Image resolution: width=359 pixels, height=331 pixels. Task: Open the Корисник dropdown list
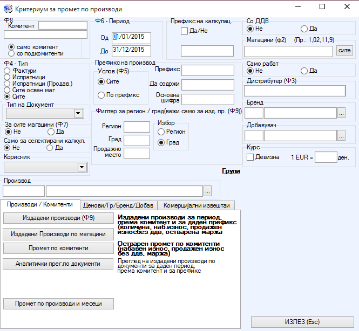pyautogui.click(x=82, y=167)
